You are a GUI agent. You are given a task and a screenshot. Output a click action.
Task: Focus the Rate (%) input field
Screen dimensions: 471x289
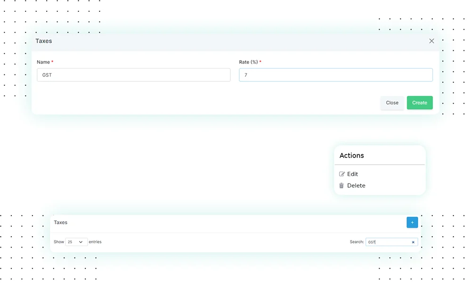(x=335, y=75)
